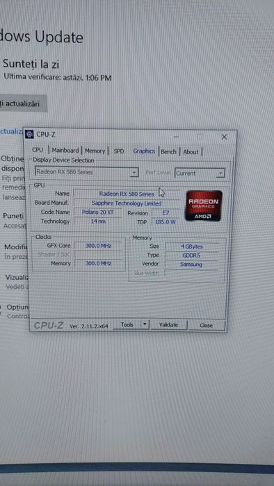The width and height of the screenshot is (274, 486).
Task: Switch to the Bench tab
Action: [168, 152]
